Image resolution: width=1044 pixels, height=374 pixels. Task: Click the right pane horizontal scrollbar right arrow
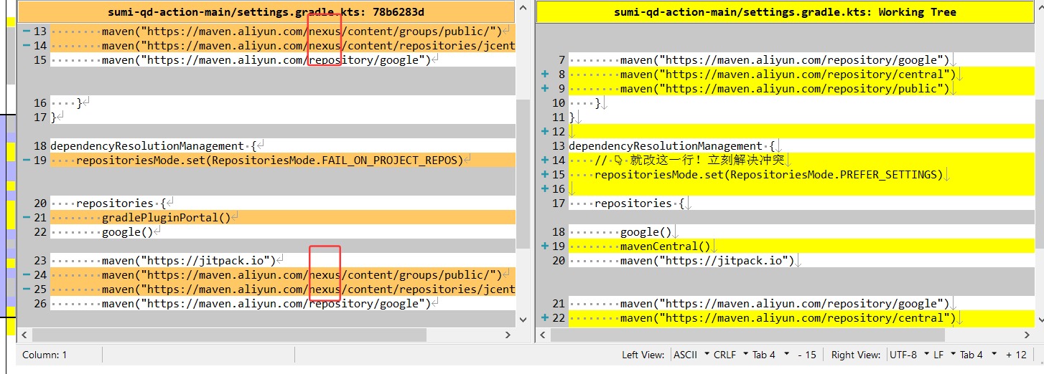(x=1027, y=335)
